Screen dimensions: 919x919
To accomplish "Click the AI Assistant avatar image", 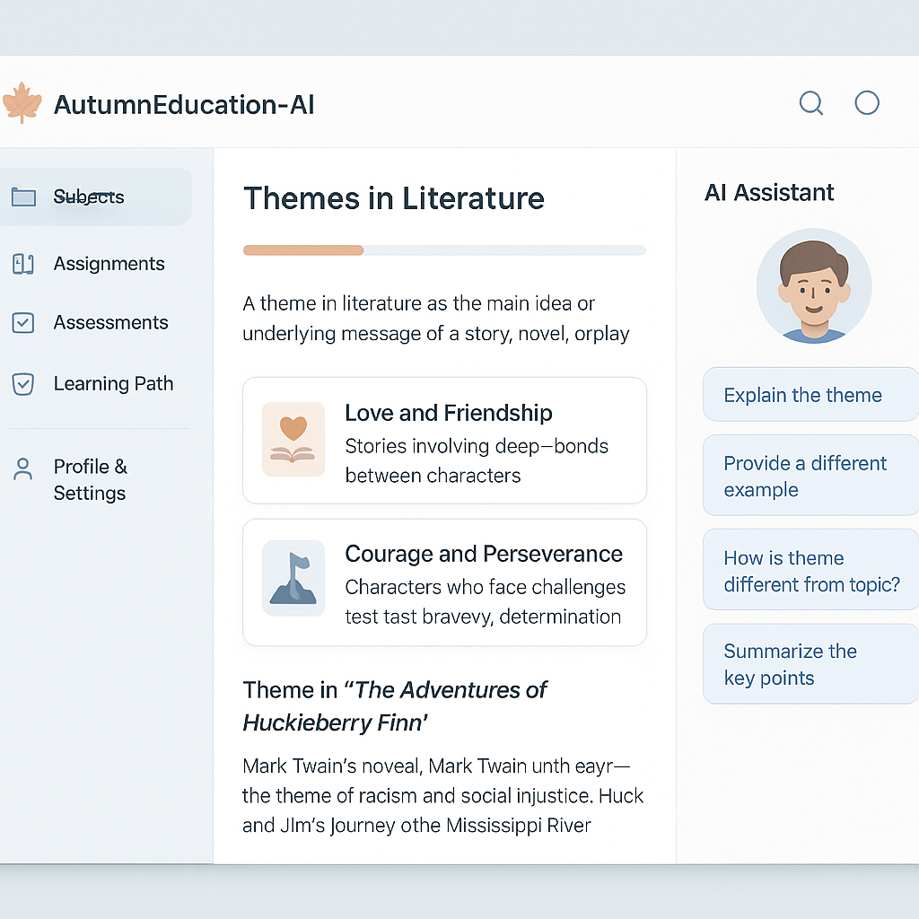I will pyautogui.click(x=813, y=285).
